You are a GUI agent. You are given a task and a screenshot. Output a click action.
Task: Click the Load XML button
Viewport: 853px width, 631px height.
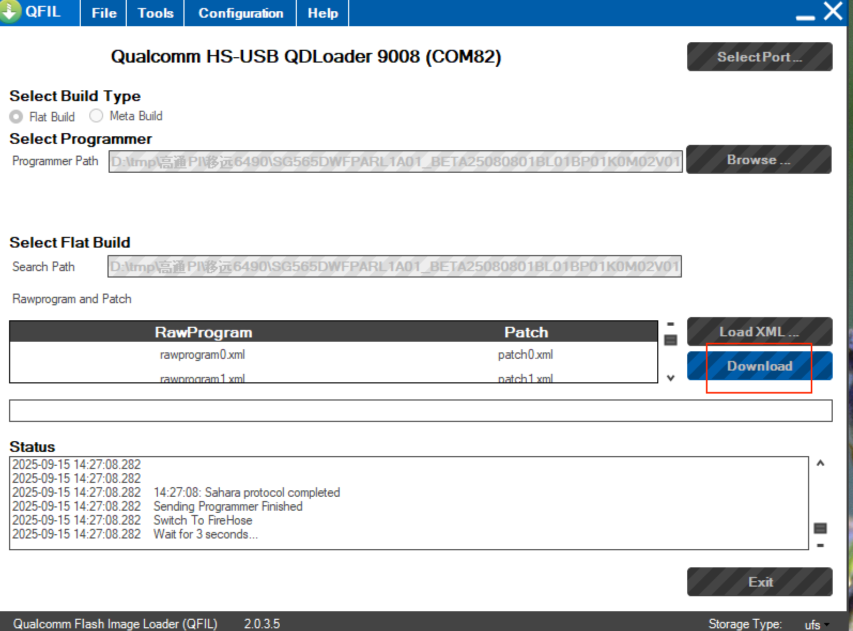[x=759, y=332]
